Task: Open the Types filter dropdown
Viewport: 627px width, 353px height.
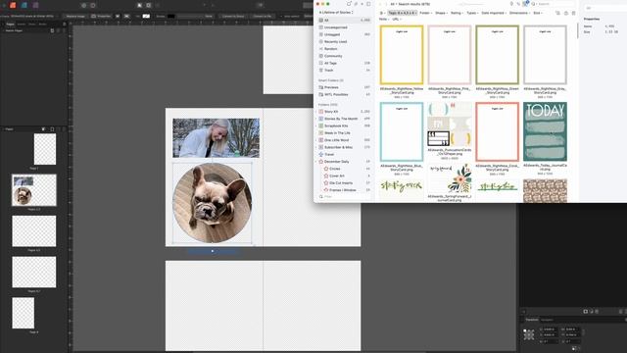Action: click(472, 13)
